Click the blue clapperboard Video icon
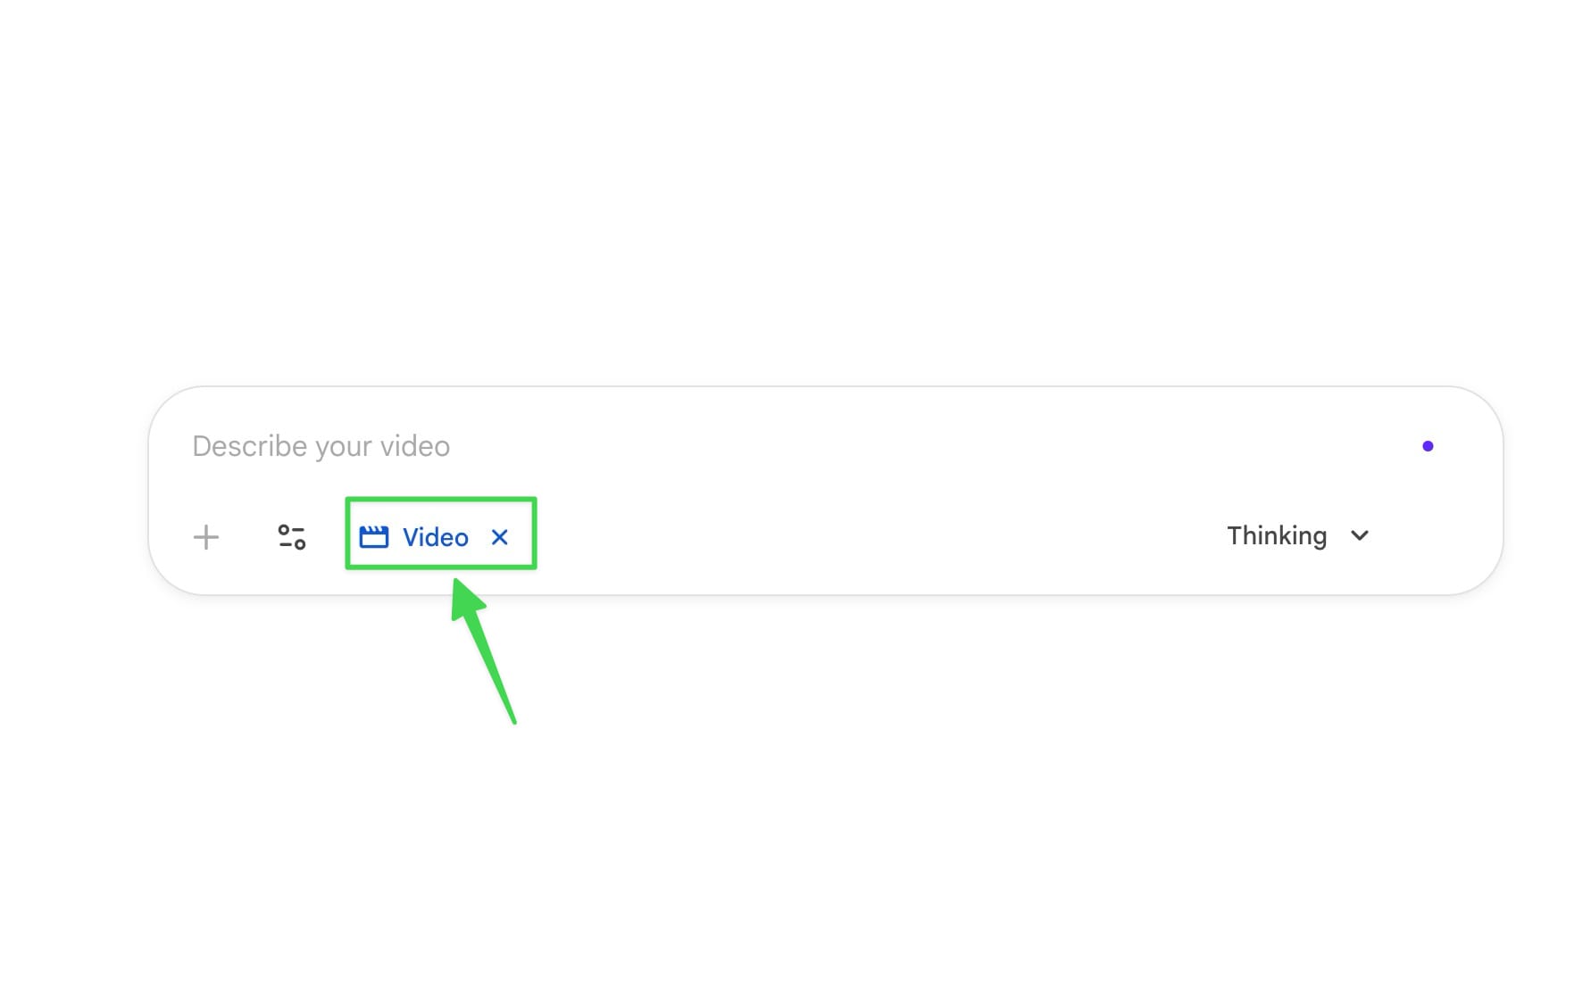This screenshot has height=994, width=1591. point(374,536)
